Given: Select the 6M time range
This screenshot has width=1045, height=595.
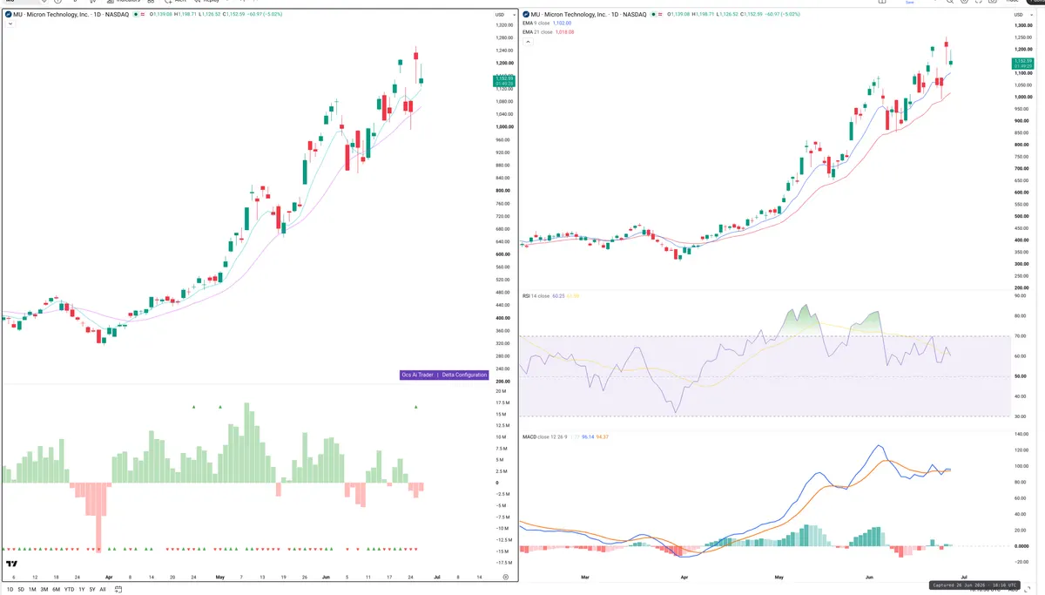Looking at the screenshot, I should (x=56, y=590).
